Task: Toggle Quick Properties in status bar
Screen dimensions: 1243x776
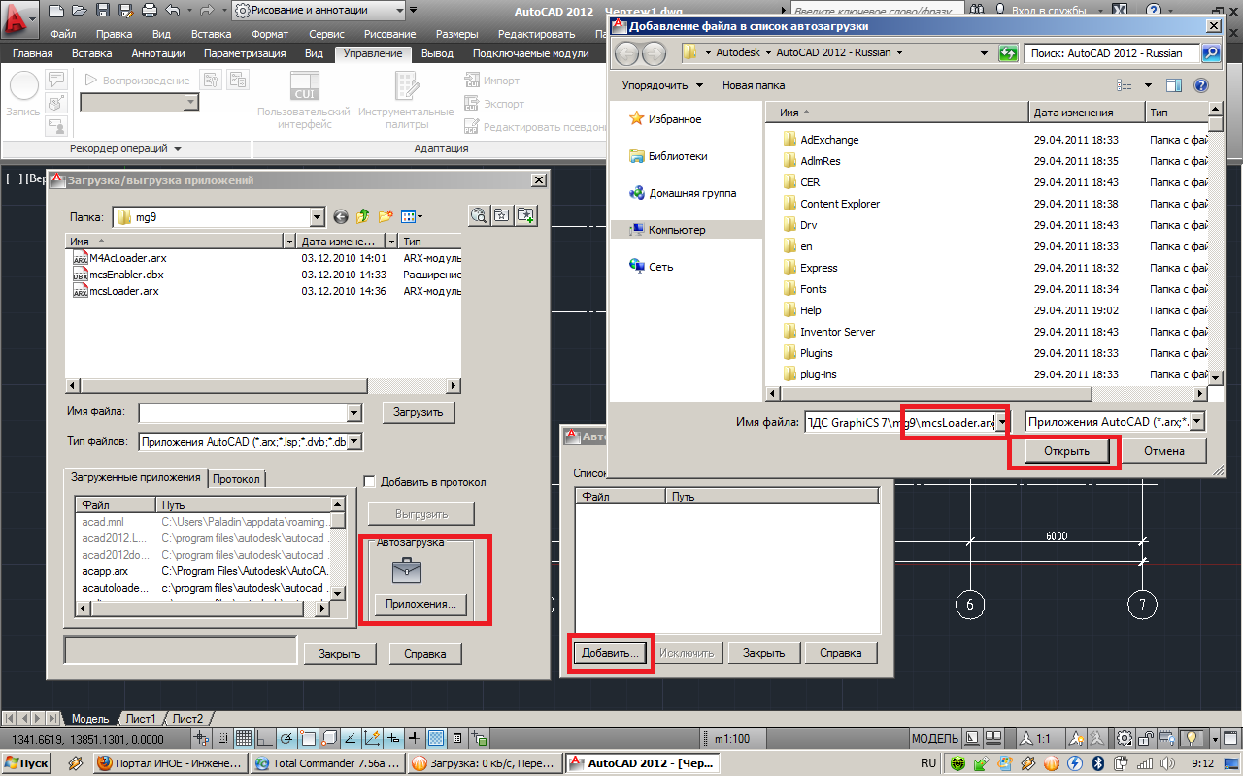Action: (457, 739)
